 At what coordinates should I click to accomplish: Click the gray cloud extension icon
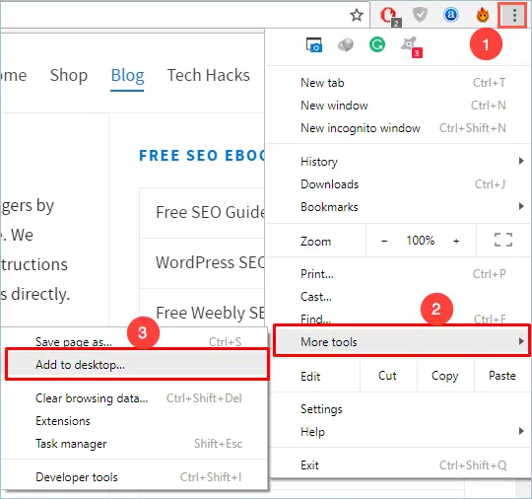(346, 44)
